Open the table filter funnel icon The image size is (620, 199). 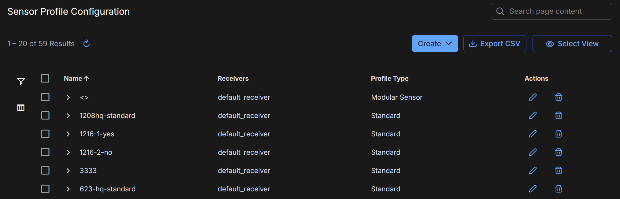[21, 81]
